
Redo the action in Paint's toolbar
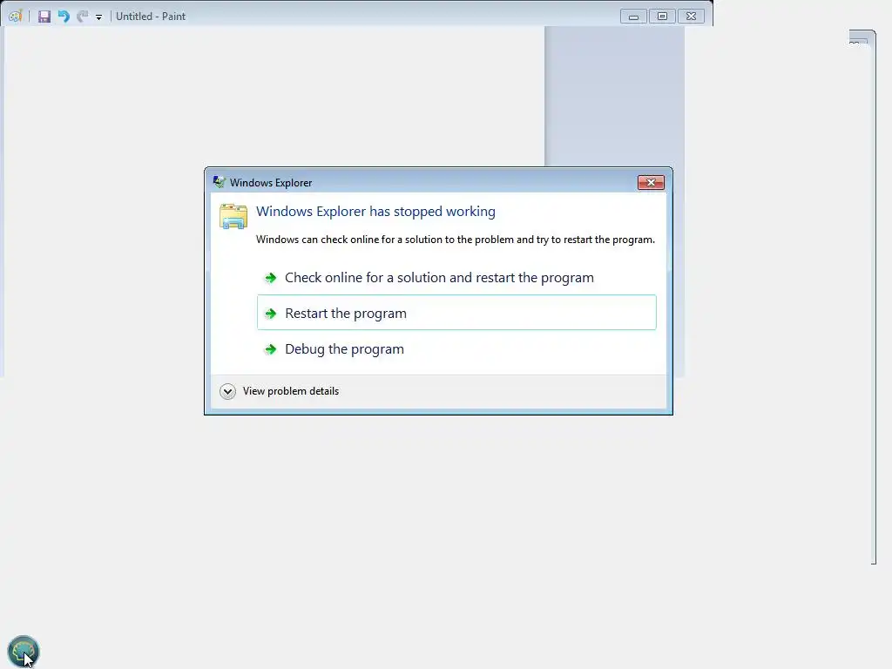click(x=83, y=17)
